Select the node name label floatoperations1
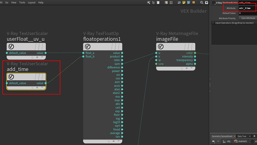 click(102, 39)
